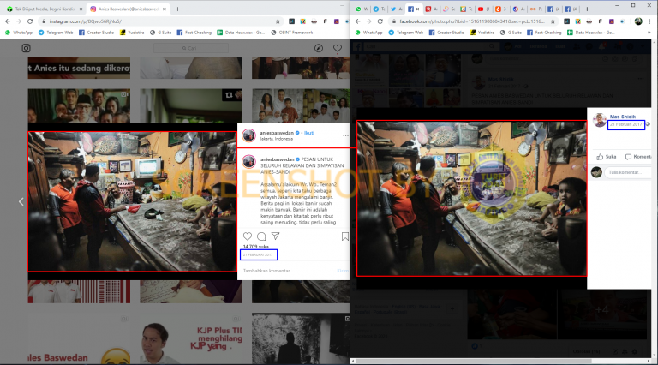Go back in the left Chrome window
Viewport: 658px width, 365px height.
tap(8, 21)
